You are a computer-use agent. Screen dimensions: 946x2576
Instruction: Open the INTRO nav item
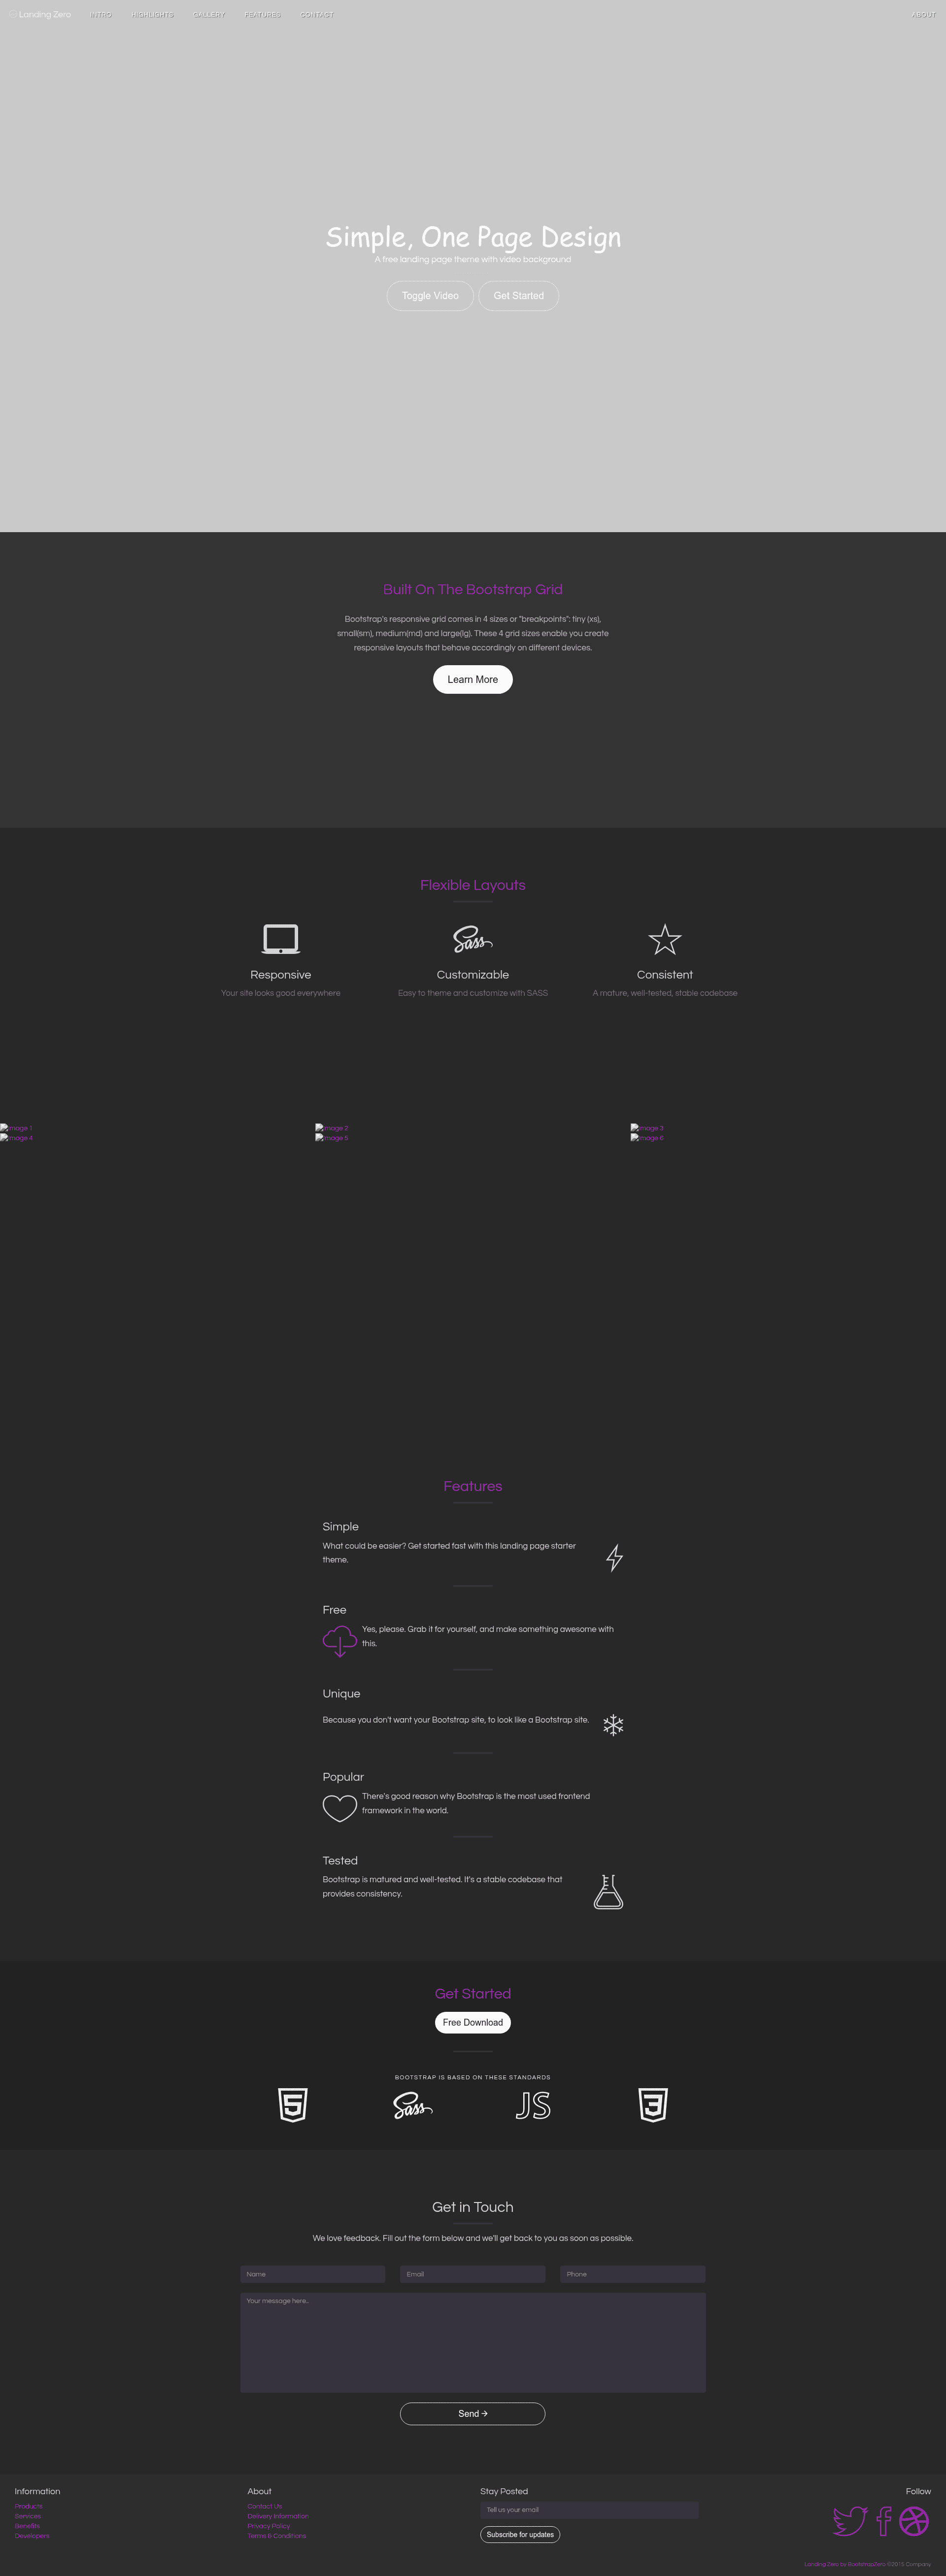click(x=101, y=15)
